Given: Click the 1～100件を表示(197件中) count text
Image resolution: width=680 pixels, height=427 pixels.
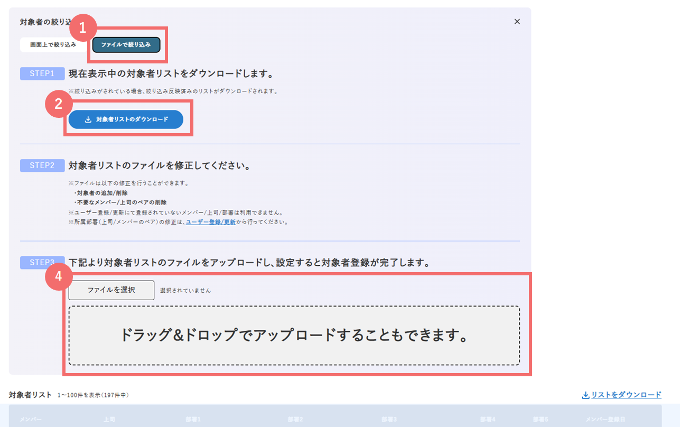Looking at the screenshot, I should (93, 395).
